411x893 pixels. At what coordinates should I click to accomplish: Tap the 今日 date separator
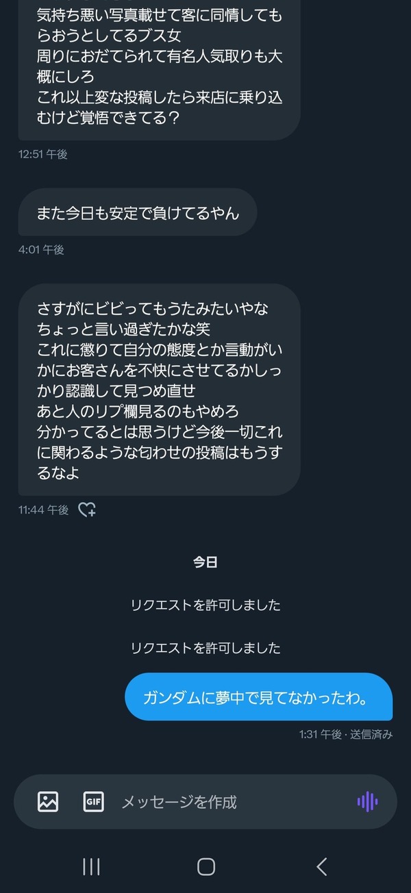coord(206,562)
